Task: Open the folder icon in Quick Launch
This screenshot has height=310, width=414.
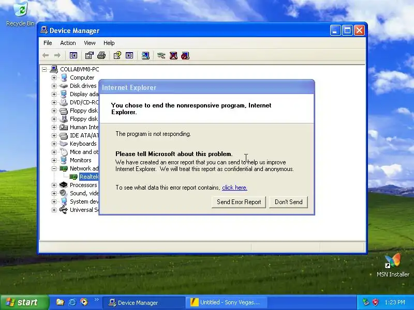Action: [60, 302]
